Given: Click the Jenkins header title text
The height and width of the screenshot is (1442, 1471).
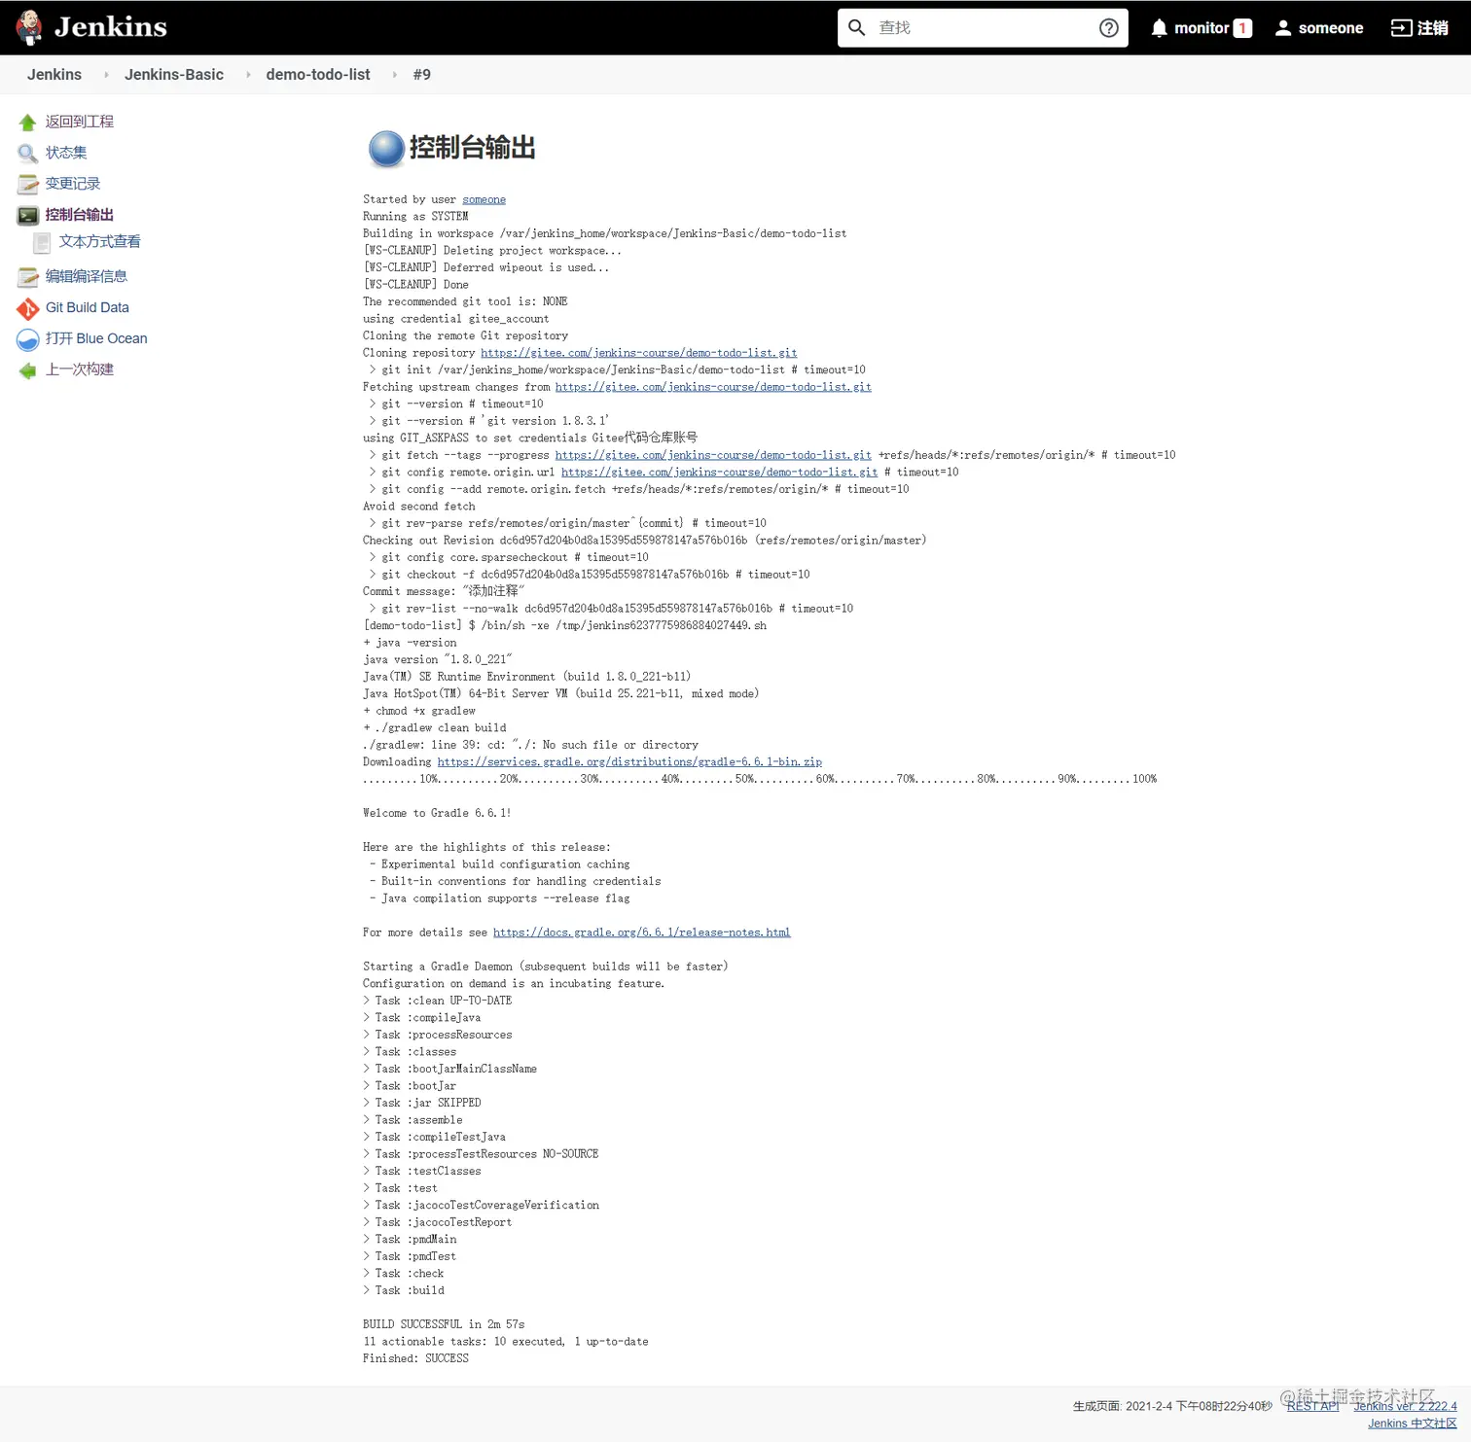Looking at the screenshot, I should point(111,27).
